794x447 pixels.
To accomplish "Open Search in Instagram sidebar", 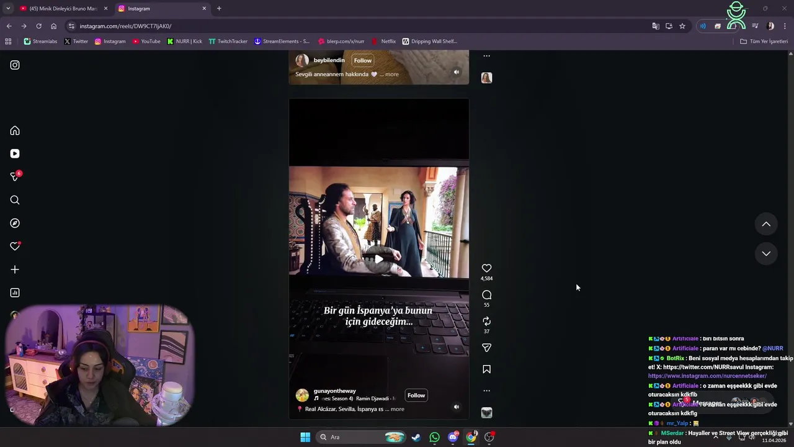I will pos(15,200).
